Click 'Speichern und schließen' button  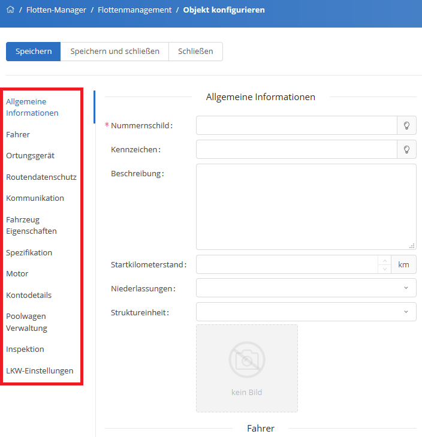(114, 52)
